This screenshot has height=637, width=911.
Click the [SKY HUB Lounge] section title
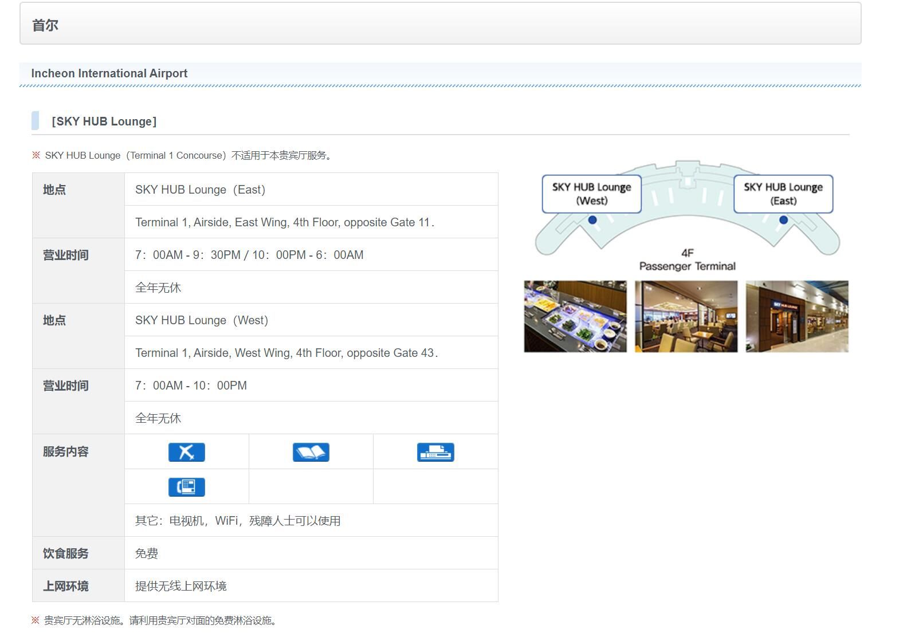coord(104,121)
